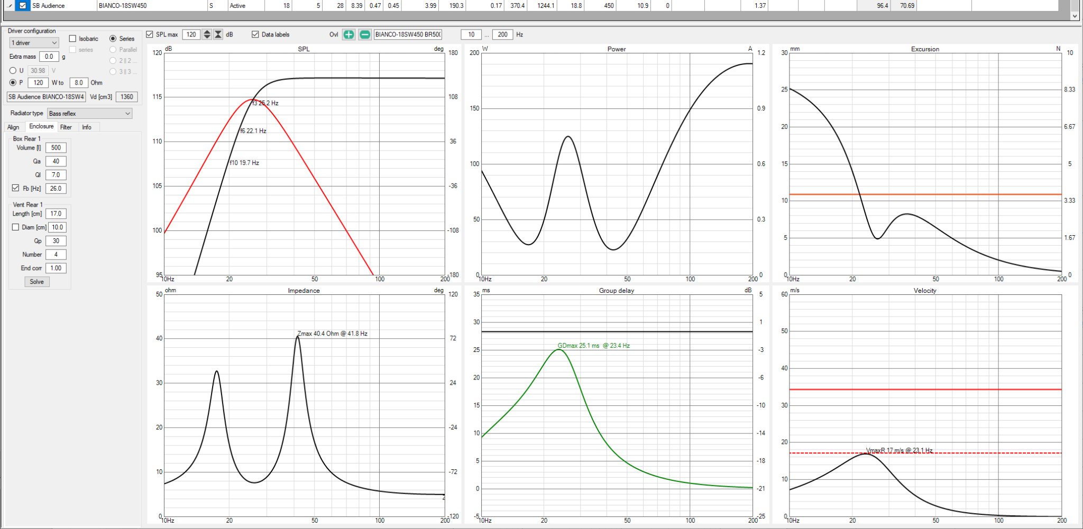The width and height of the screenshot is (1083, 529).
Task: Click the vent Length 17.0 cm field
Action: [x=56, y=214]
